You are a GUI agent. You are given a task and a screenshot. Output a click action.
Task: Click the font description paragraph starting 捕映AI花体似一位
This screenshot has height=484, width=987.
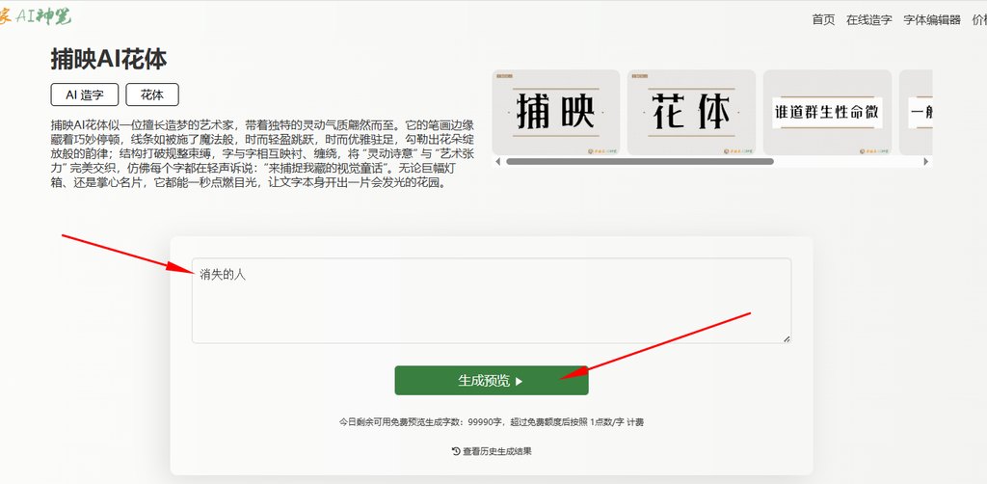(x=262, y=153)
